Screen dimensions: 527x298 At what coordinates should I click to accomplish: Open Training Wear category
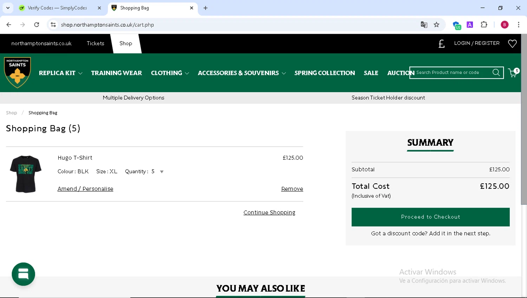pyautogui.click(x=116, y=73)
